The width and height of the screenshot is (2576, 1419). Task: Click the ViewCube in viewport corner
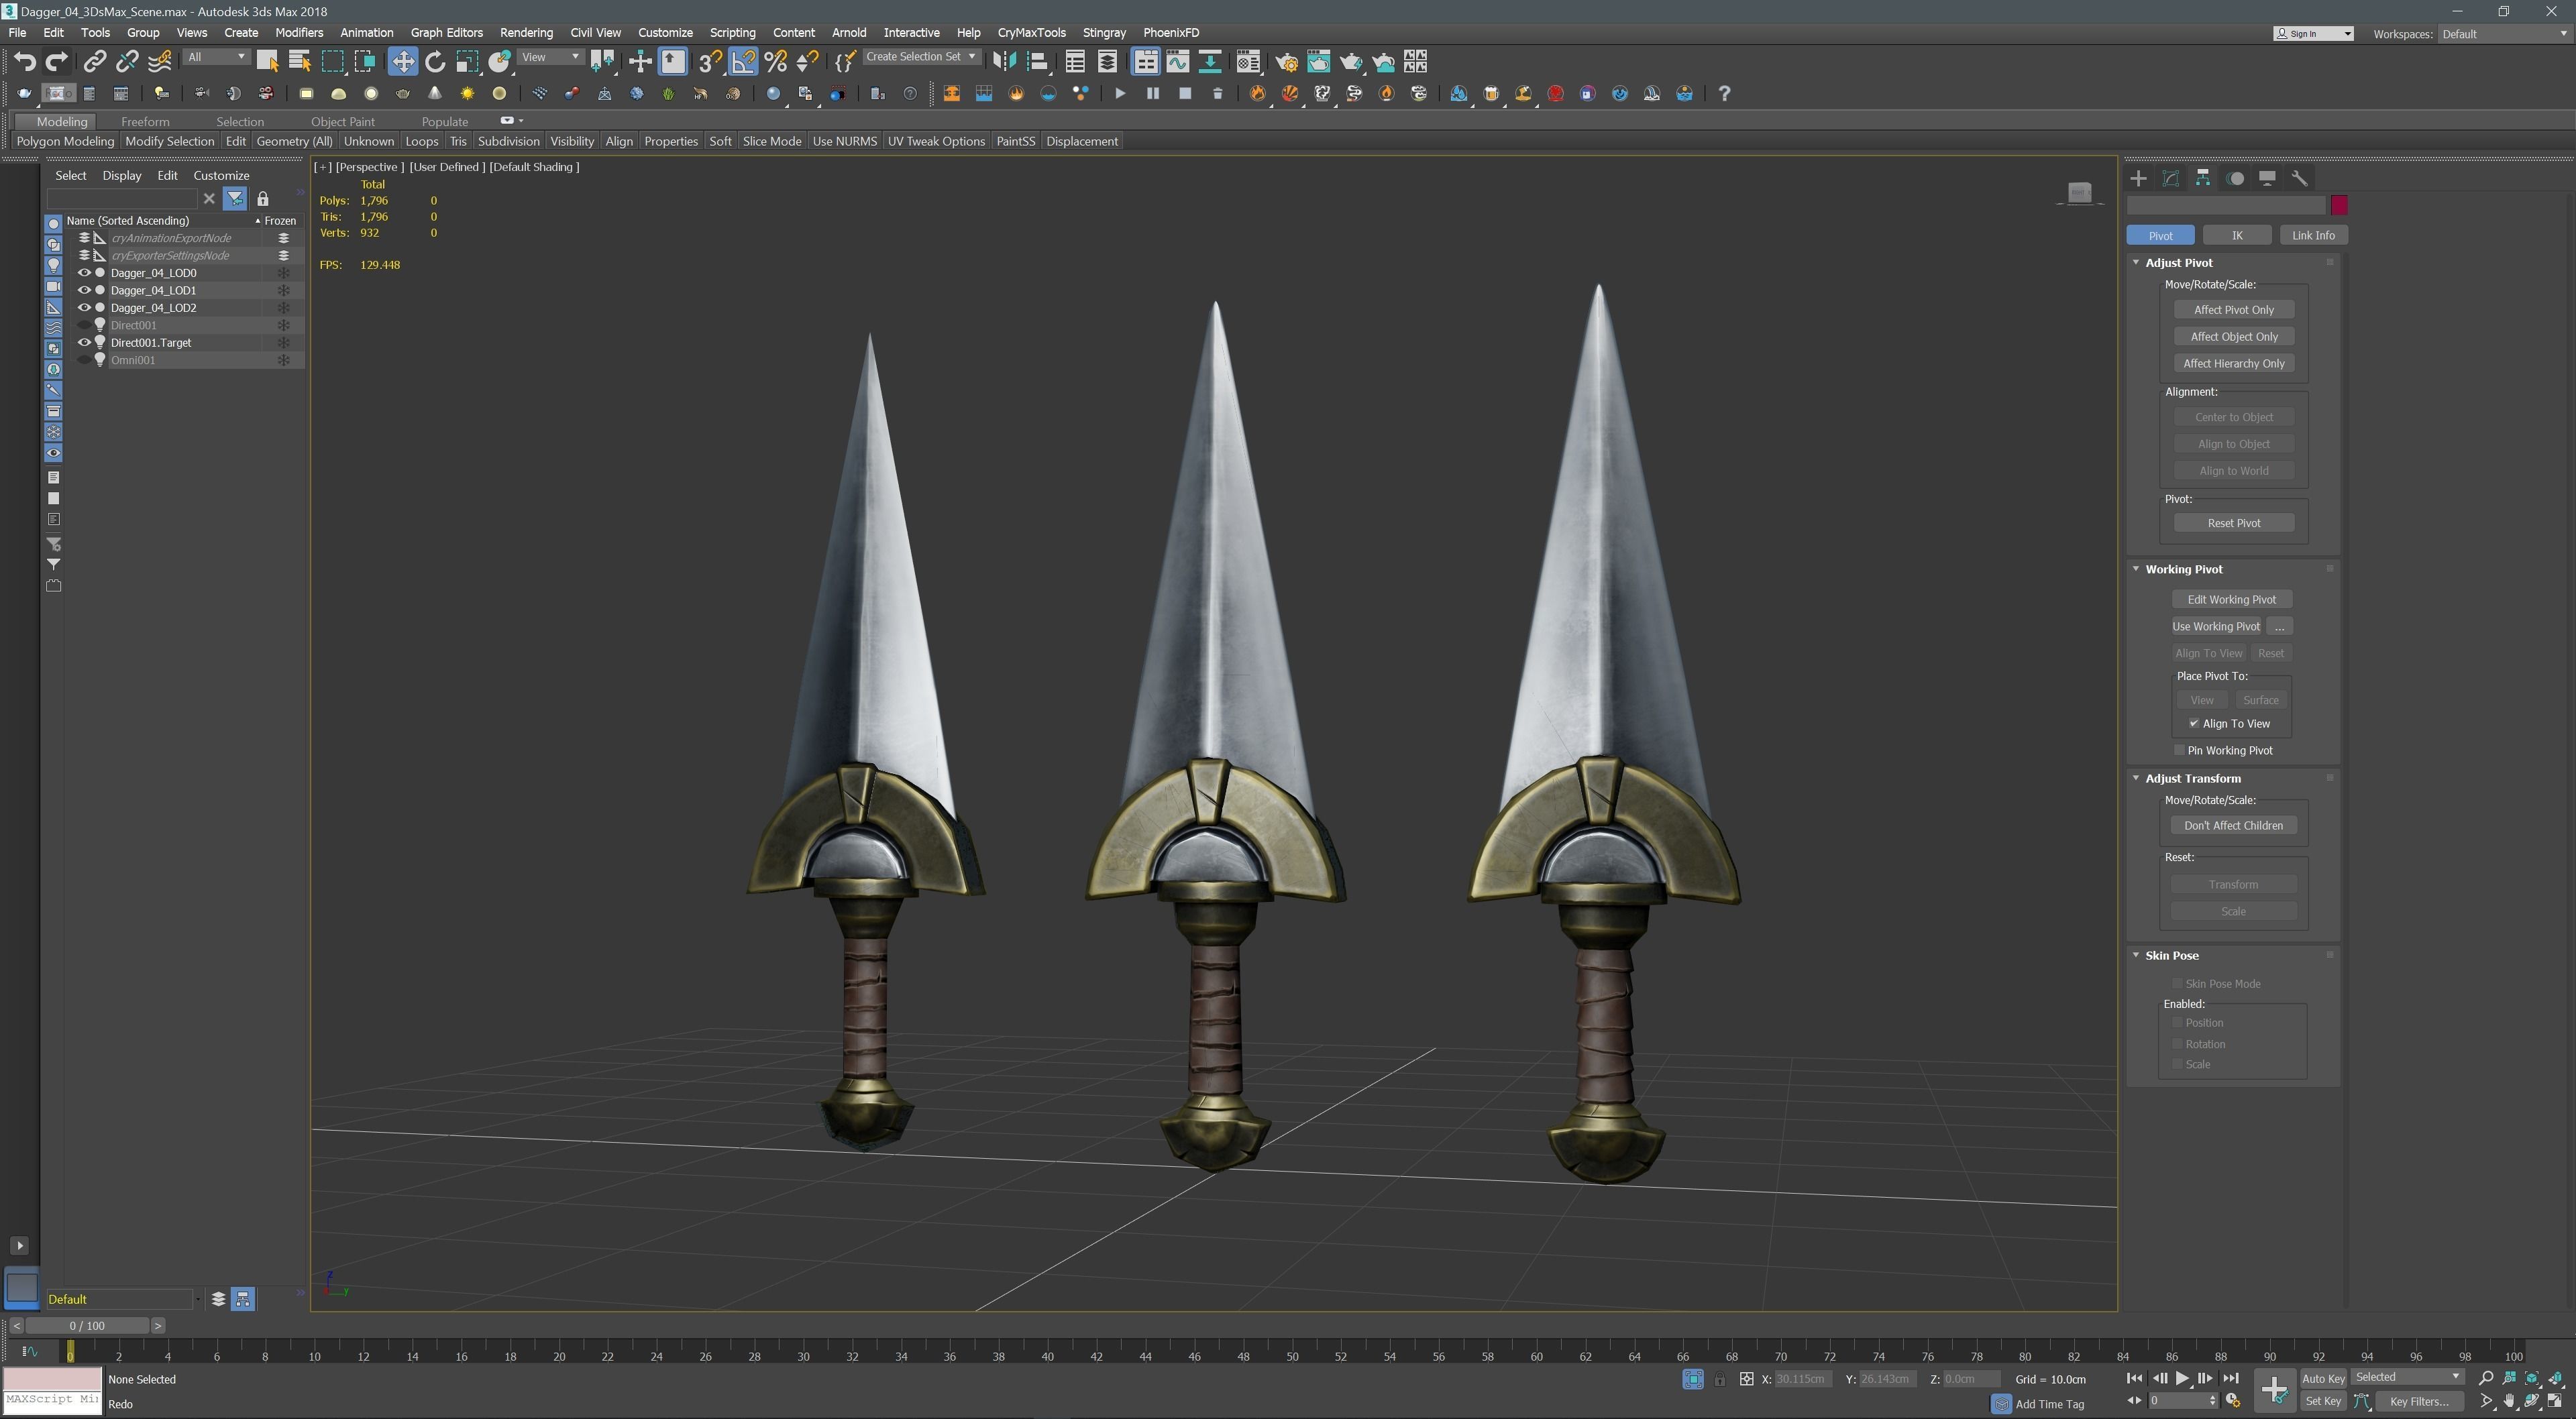pyautogui.click(x=2080, y=192)
